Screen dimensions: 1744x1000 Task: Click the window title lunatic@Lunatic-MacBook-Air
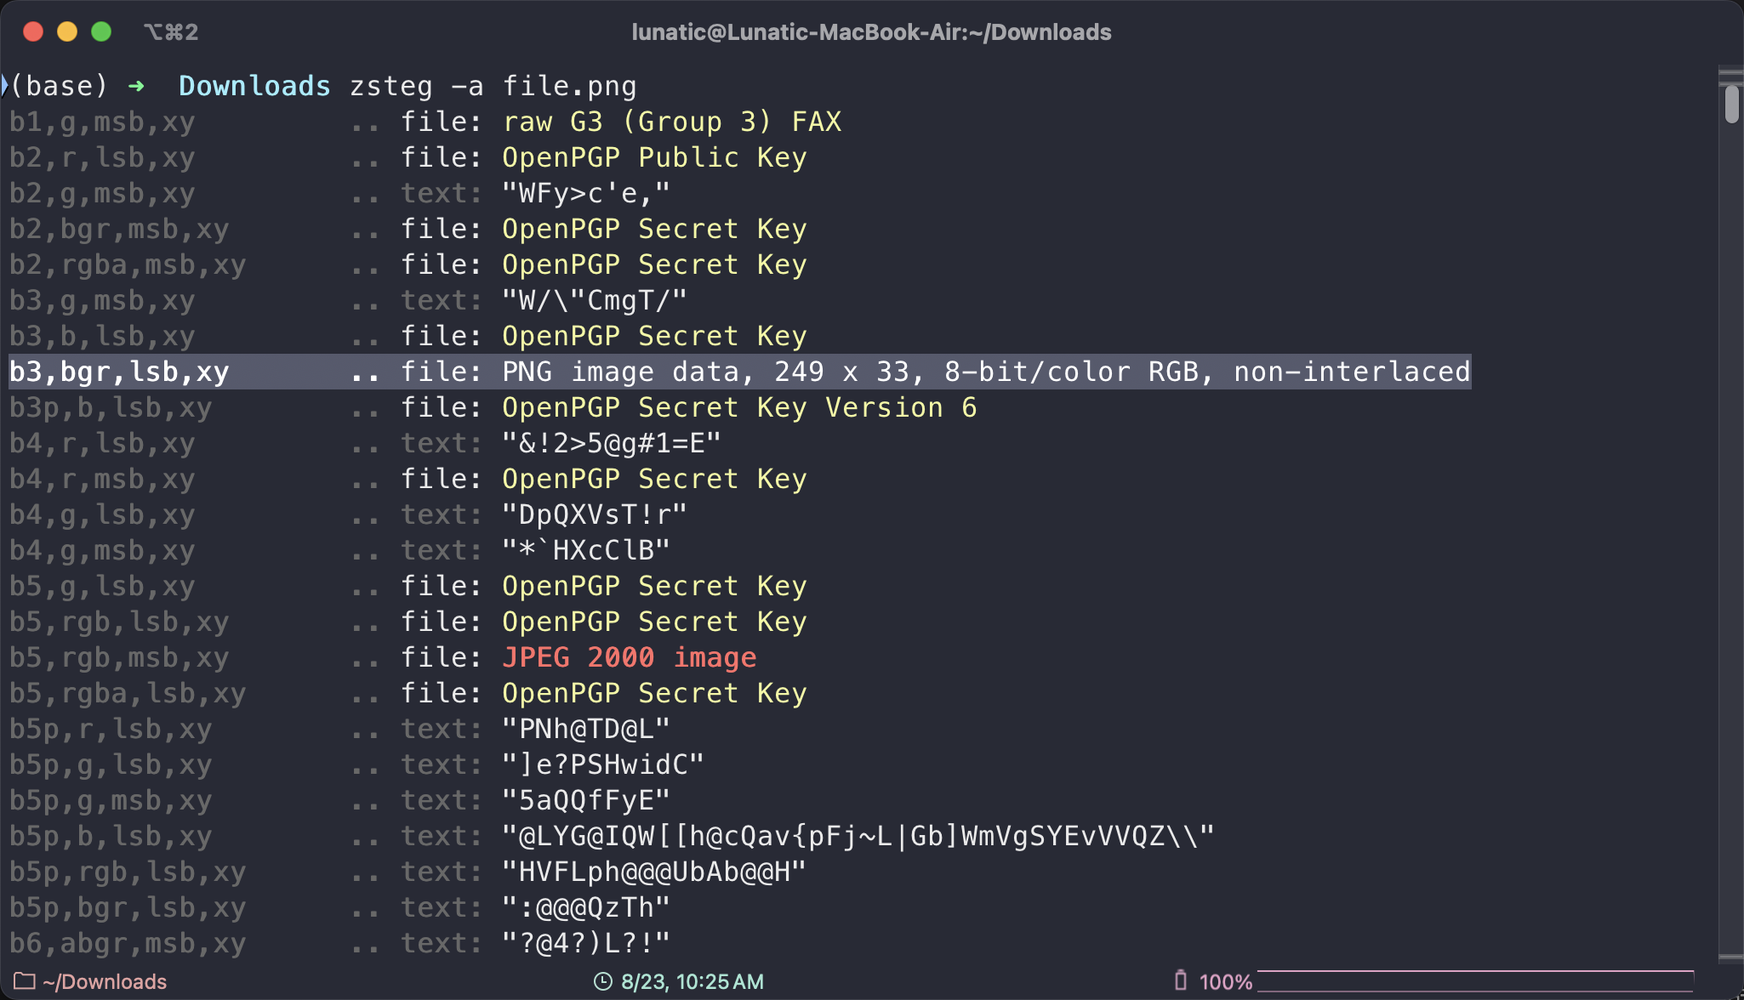871,32
